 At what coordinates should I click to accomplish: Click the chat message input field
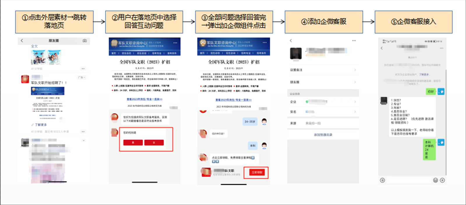[409, 180]
